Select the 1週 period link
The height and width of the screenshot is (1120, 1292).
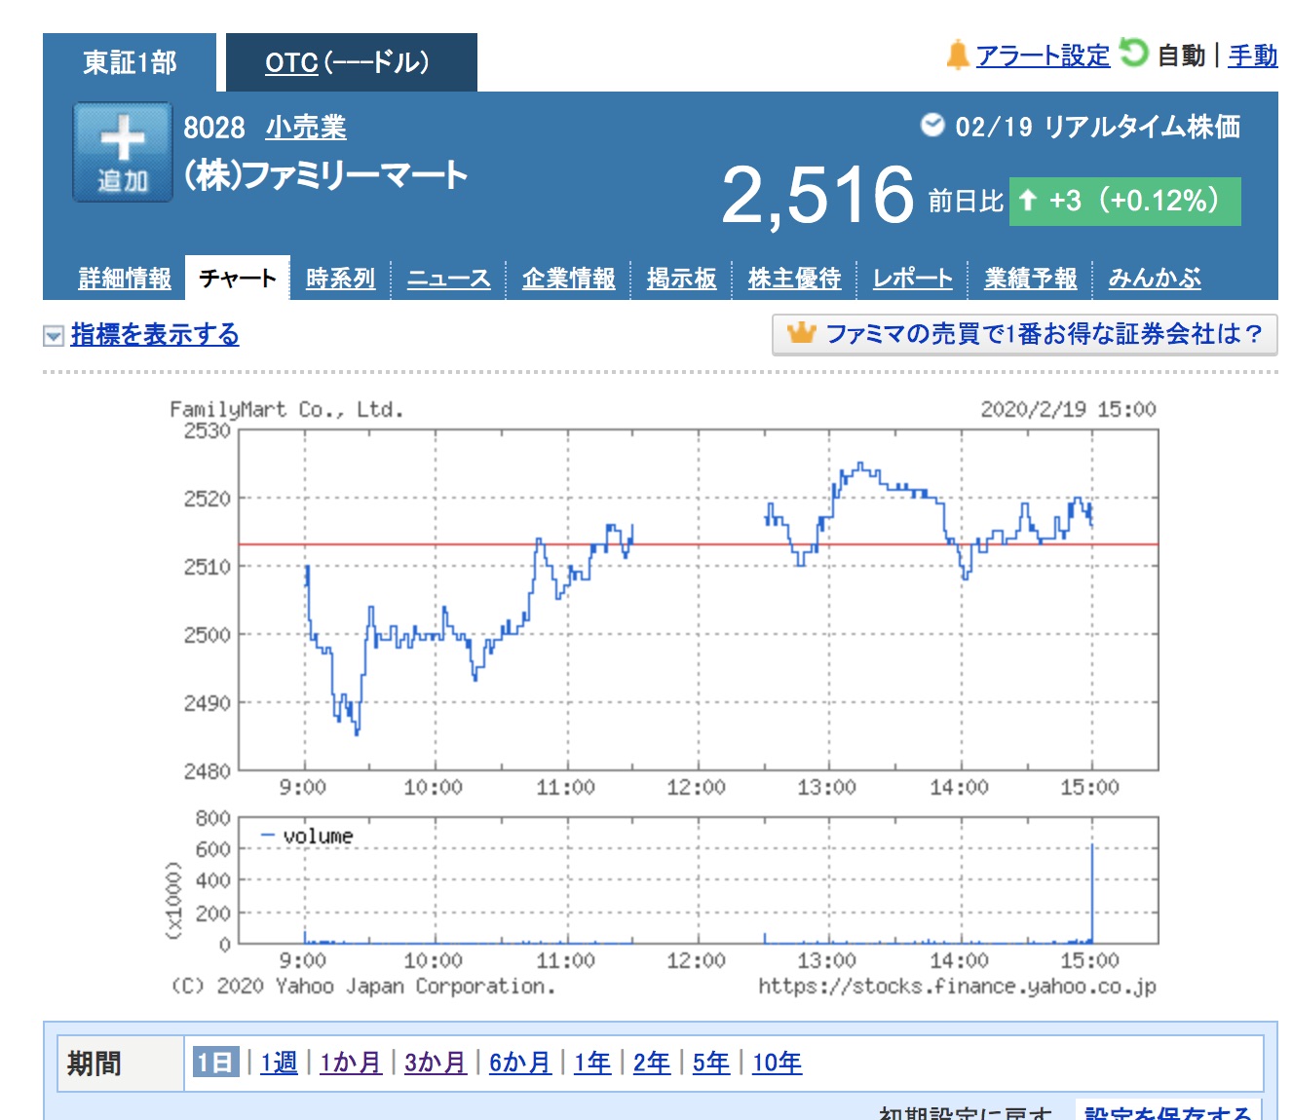[x=279, y=1063]
